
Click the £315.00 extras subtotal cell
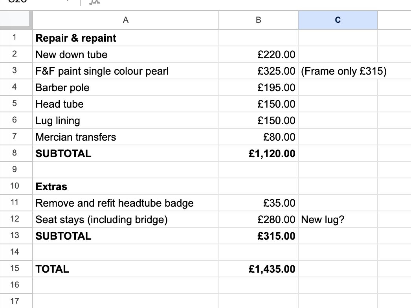[276, 236]
